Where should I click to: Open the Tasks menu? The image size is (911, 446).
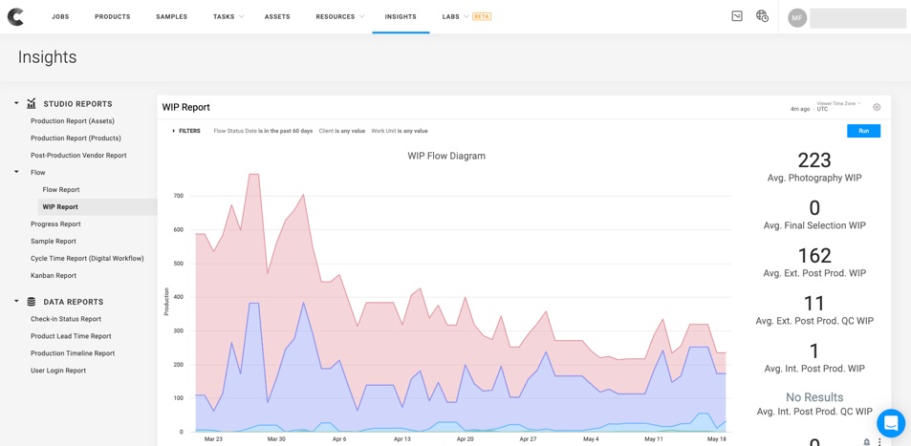click(x=228, y=16)
